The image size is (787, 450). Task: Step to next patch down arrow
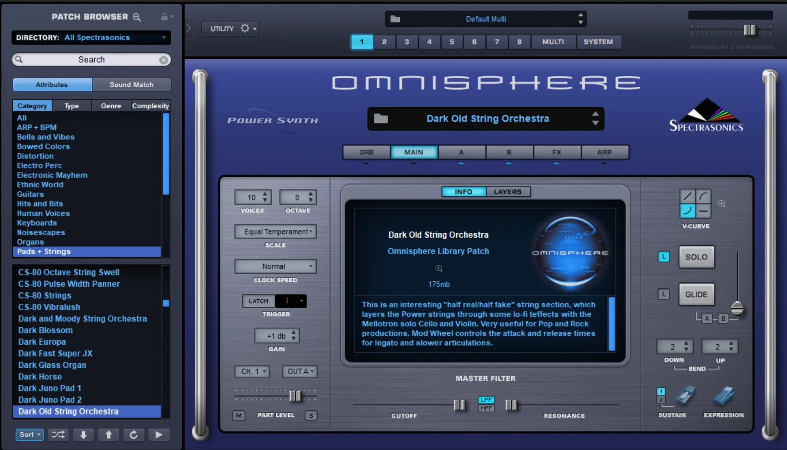pos(83,435)
